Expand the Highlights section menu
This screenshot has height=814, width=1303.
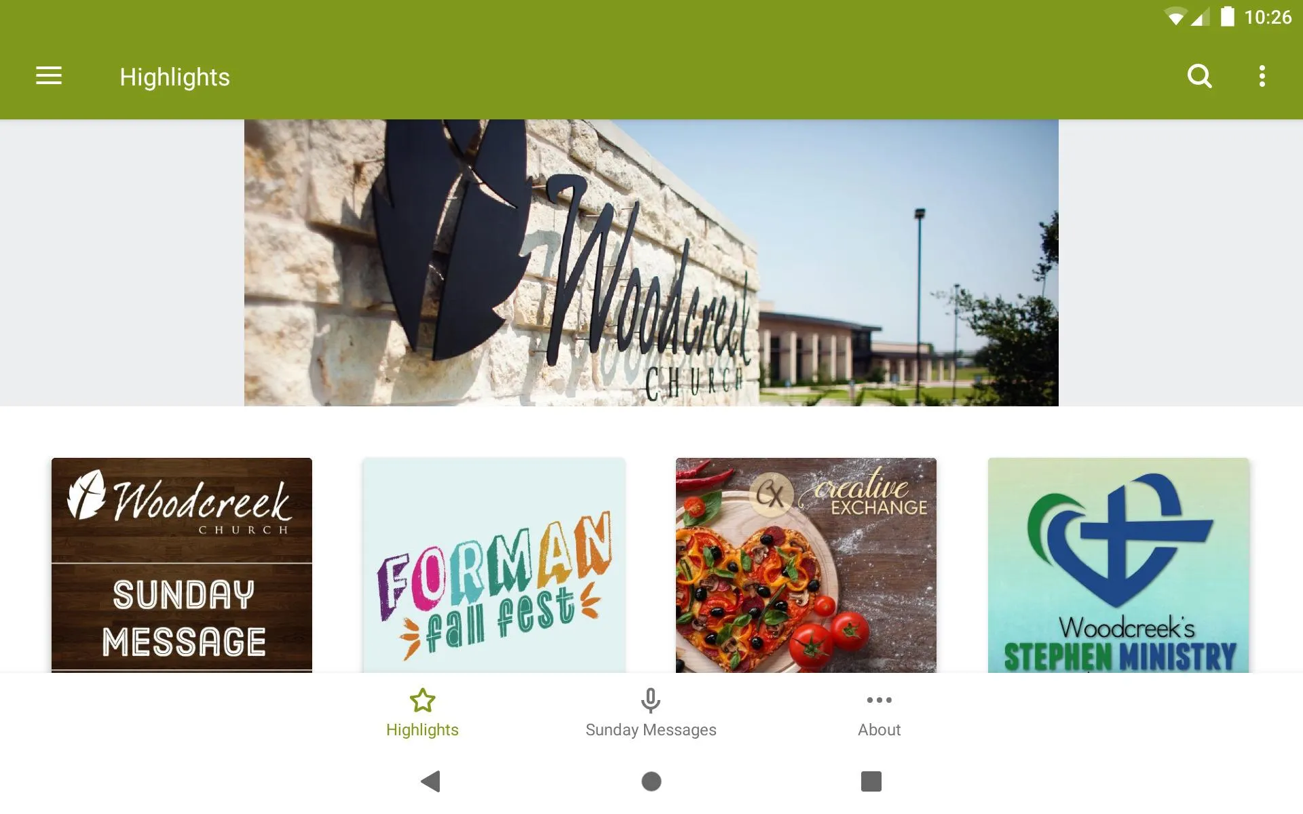click(49, 76)
